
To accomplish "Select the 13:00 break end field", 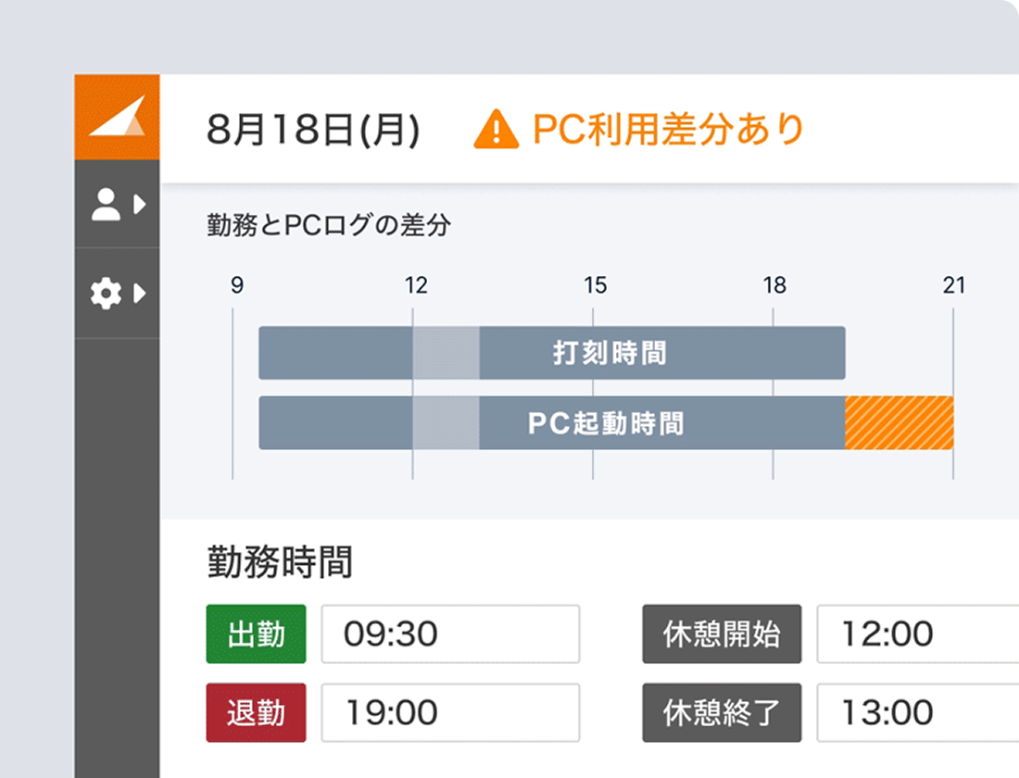I will [x=918, y=712].
